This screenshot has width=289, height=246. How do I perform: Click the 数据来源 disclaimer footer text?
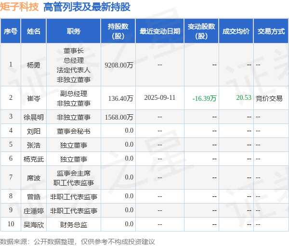(x=78, y=242)
